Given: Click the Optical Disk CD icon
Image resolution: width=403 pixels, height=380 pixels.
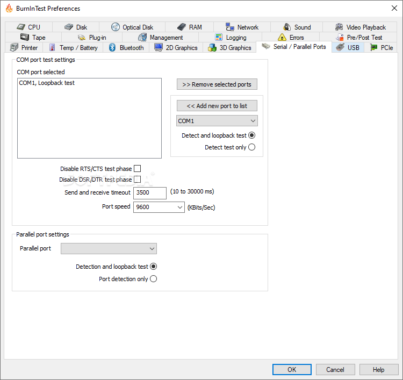Looking at the screenshot, I should coord(116,27).
